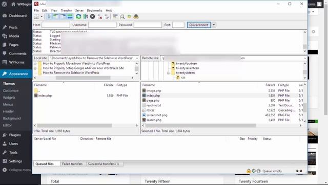Toggle directory comparison
This screenshot has height=185, width=328.
tap(122, 16)
